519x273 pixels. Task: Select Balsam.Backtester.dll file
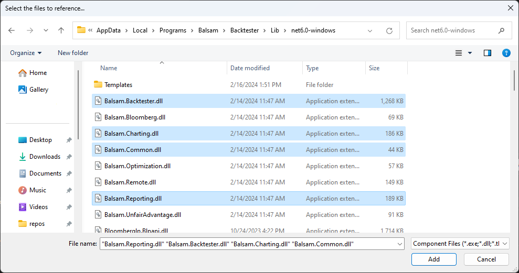tap(249, 101)
